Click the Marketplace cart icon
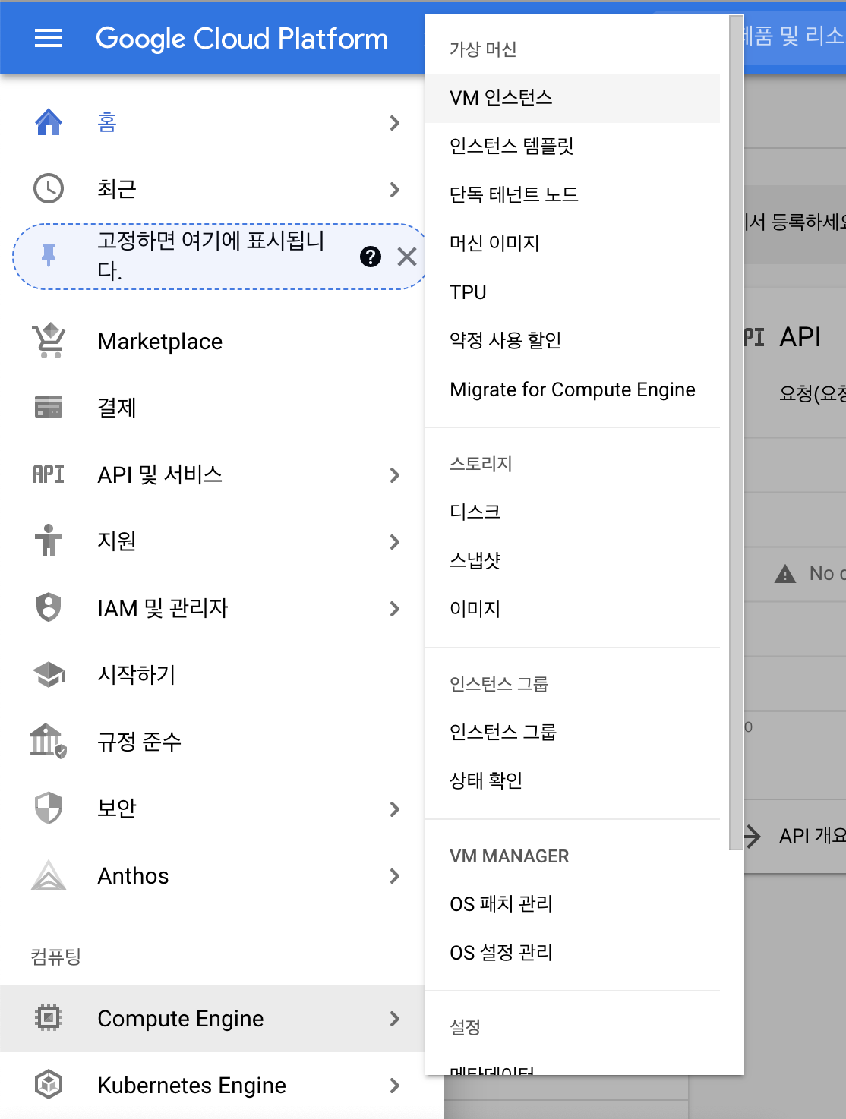Viewport: 846px width, 1119px height. pyautogui.click(x=49, y=341)
